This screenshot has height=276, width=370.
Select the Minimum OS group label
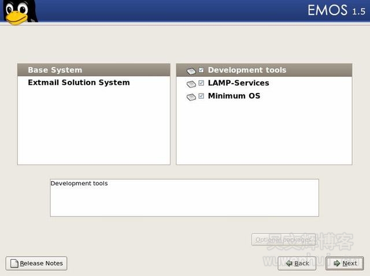pyautogui.click(x=234, y=96)
